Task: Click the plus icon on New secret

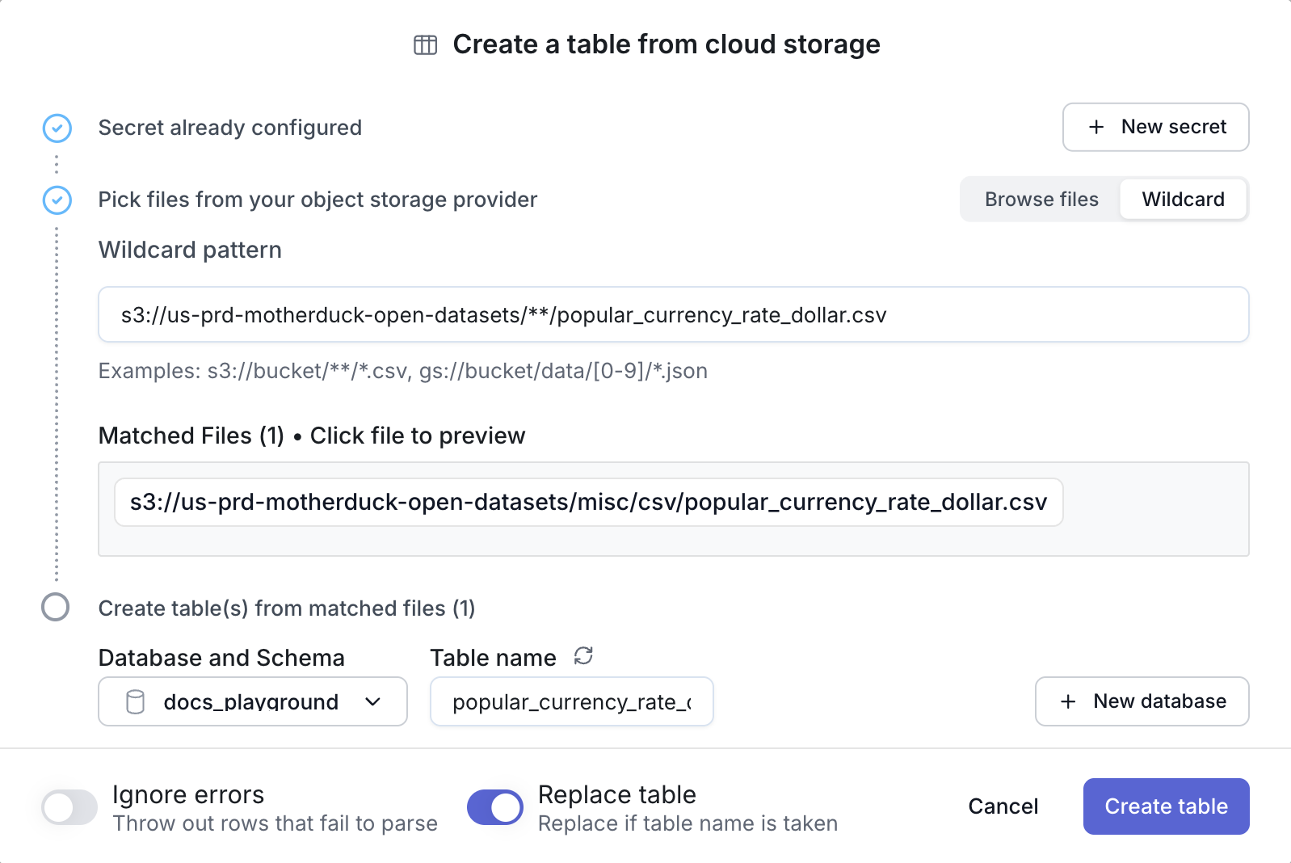Action: click(x=1096, y=127)
